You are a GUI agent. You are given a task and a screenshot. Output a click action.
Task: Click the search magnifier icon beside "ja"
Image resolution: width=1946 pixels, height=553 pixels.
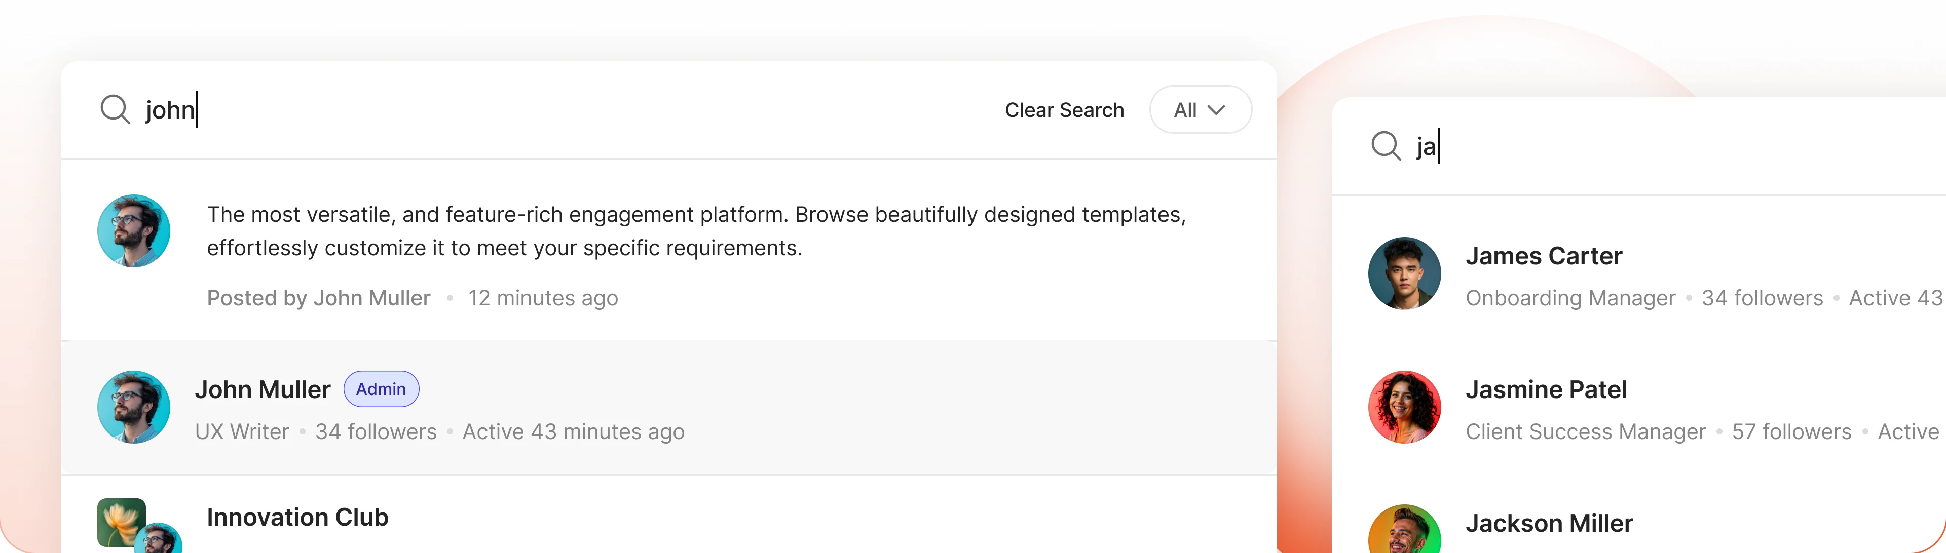1386,146
